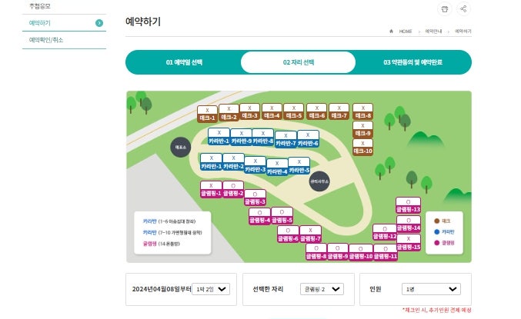This screenshot has height=319, width=521.
Task: Select the 글램핑-6 site marked O
Action: click(288, 234)
